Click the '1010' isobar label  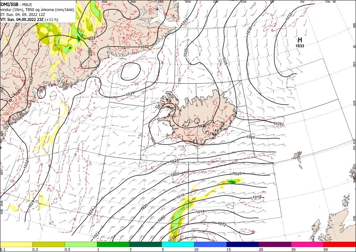click(172, 238)
